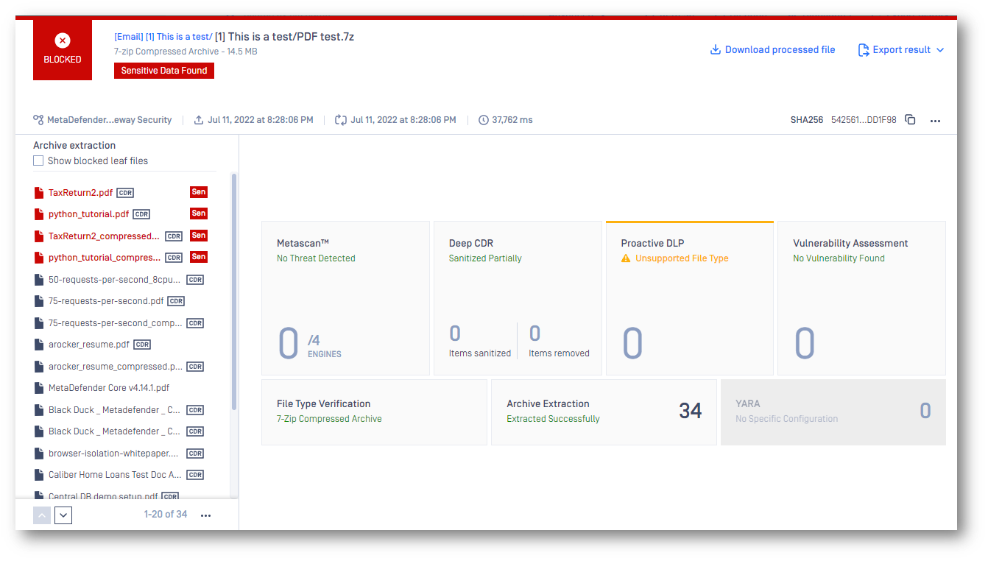The width and height of the screenshot is (988, 561).
Task: Click the Export result file icon
Action: coord(864,50)
